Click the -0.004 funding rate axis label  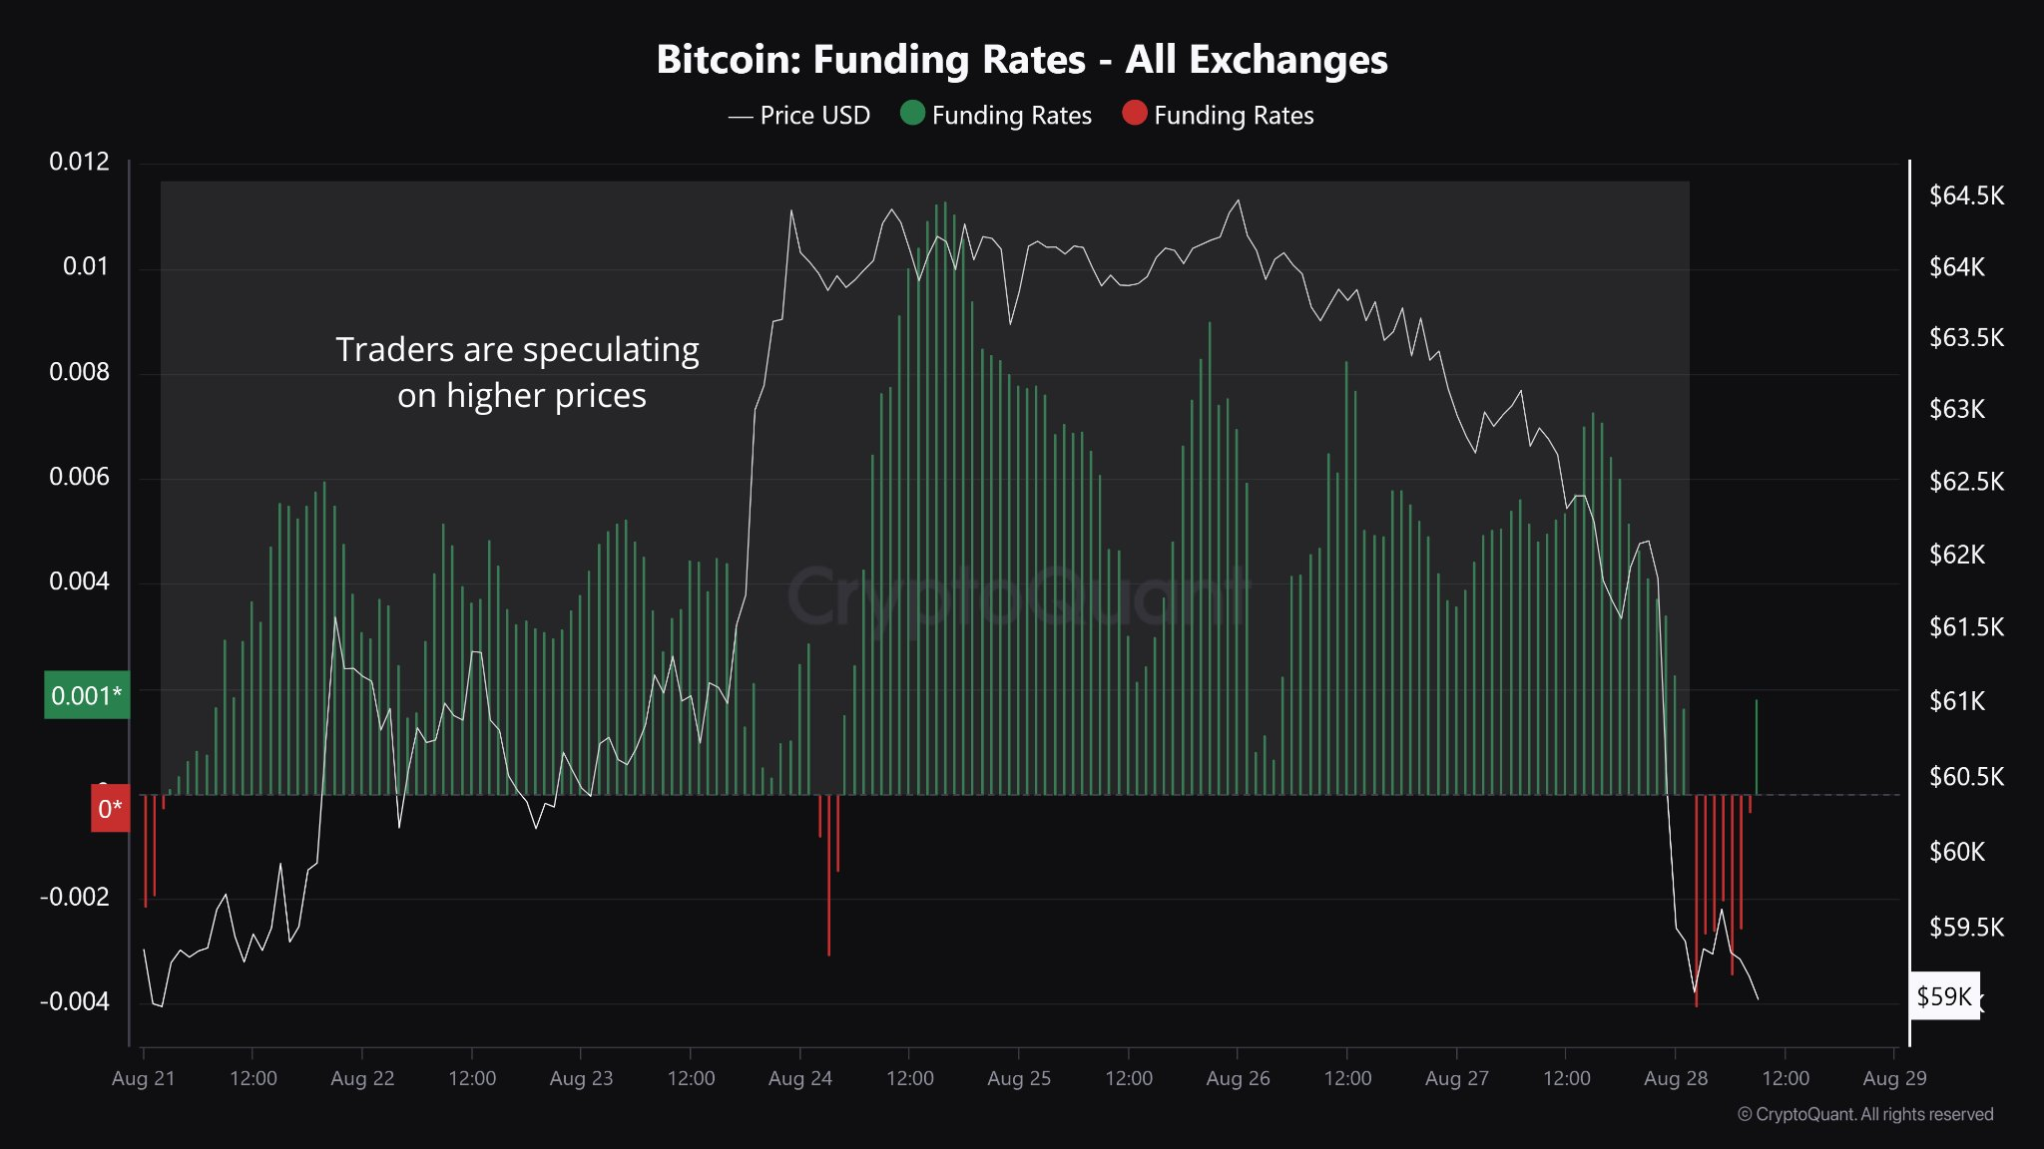tap(75, 1001)
